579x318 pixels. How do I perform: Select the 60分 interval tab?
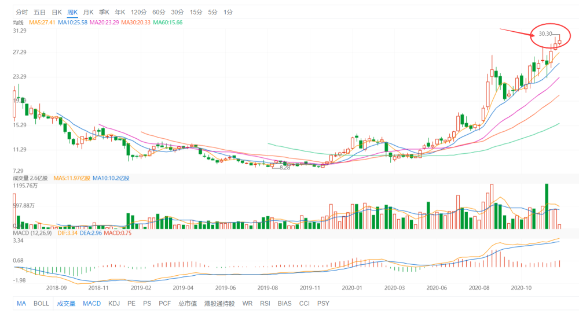click(159, 12)
